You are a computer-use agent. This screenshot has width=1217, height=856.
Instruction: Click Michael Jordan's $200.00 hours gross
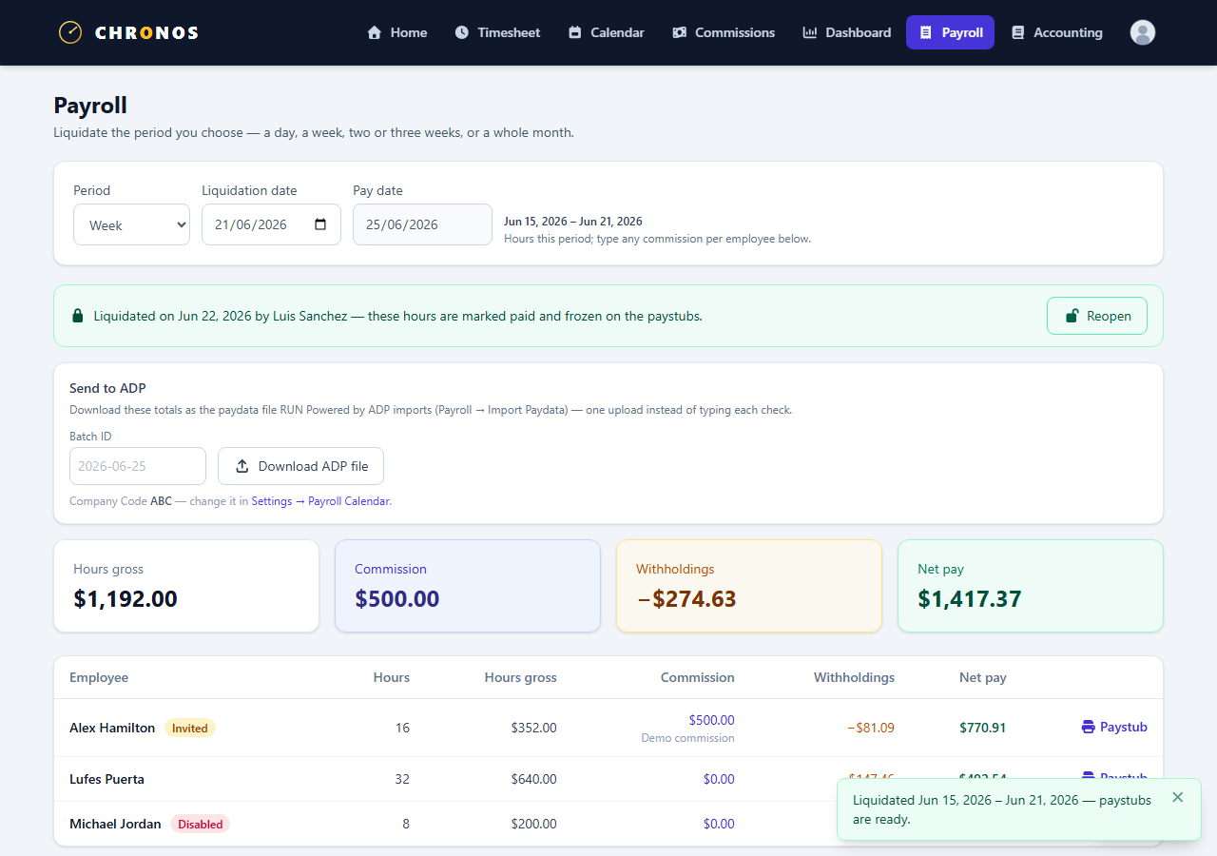pyautogui.click(x=533, y=824)
